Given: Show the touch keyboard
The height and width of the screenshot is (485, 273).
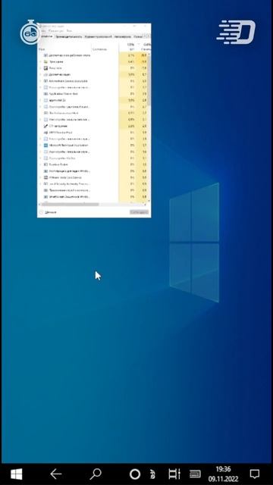Looking at the screenshot, I should 195,474.
